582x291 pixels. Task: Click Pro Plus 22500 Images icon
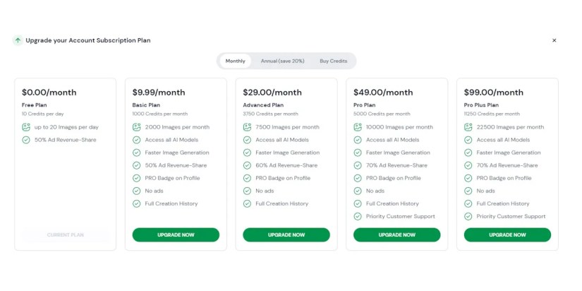point(468,127)
